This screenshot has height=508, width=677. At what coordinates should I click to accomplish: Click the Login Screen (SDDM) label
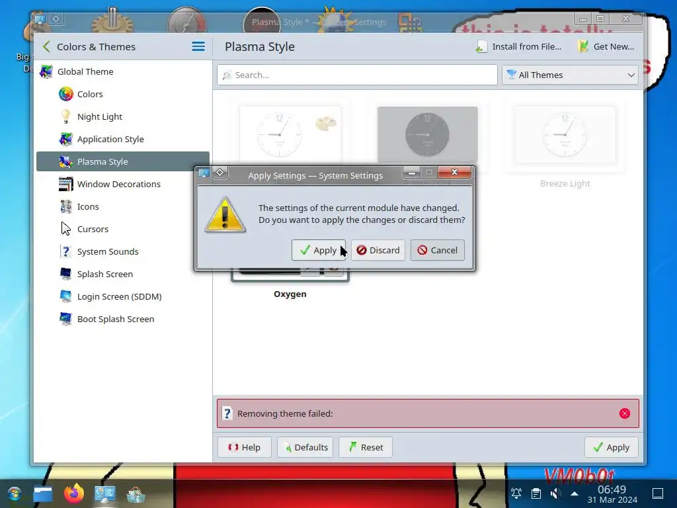click(120, 296)
